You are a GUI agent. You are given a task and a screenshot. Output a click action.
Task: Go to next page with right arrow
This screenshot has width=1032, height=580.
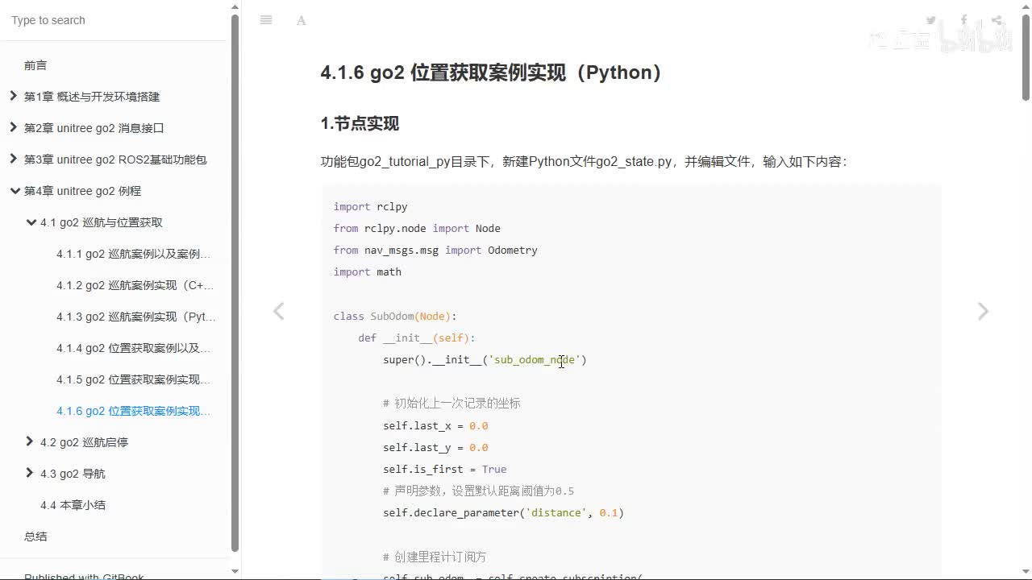[983, 311]
